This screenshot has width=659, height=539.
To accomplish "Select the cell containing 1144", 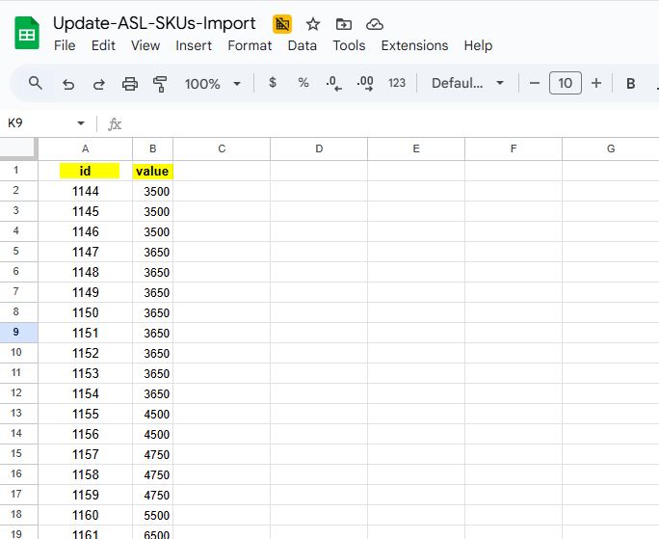I will (86, 191).
